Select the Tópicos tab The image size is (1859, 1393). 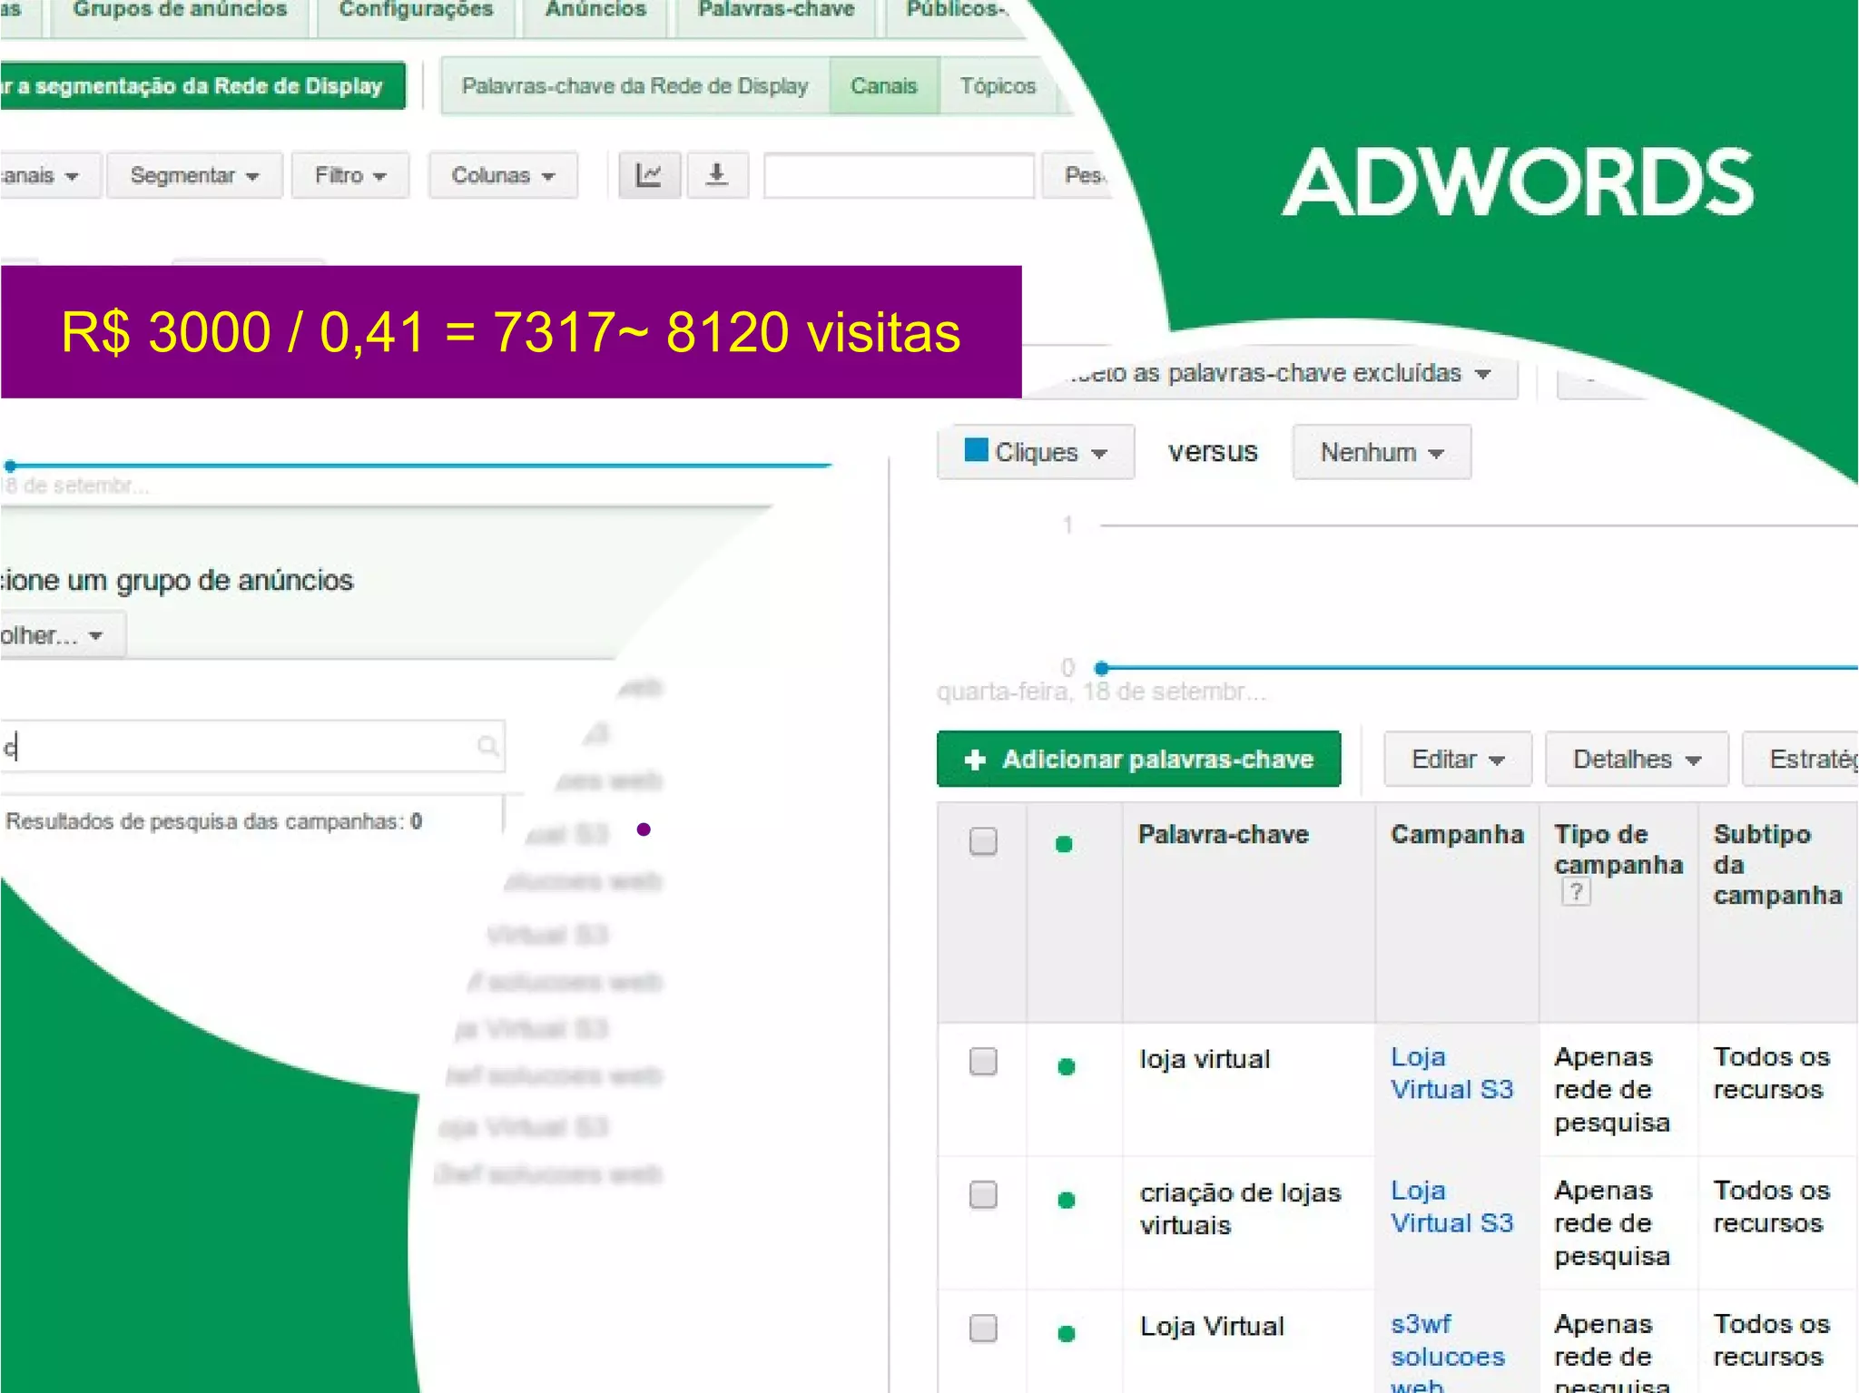998,86
